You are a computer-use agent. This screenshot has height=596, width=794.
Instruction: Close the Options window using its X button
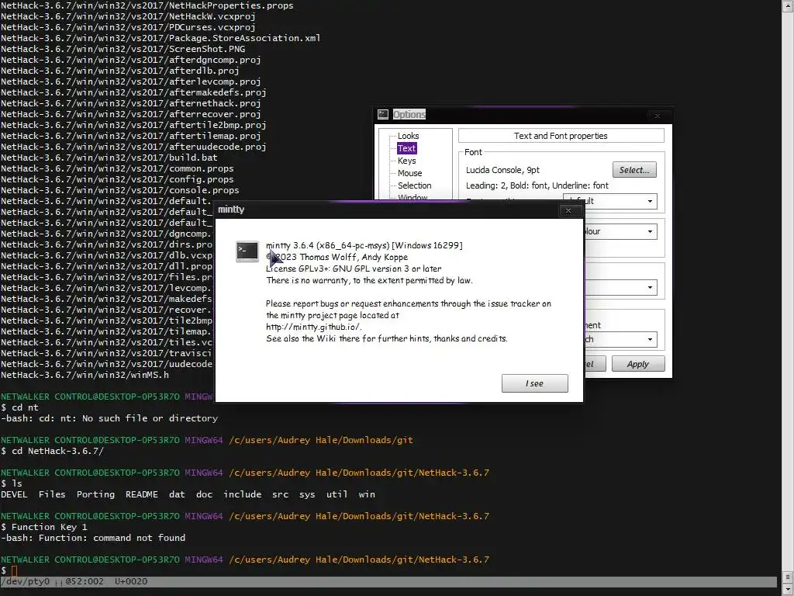coord(658,116)
